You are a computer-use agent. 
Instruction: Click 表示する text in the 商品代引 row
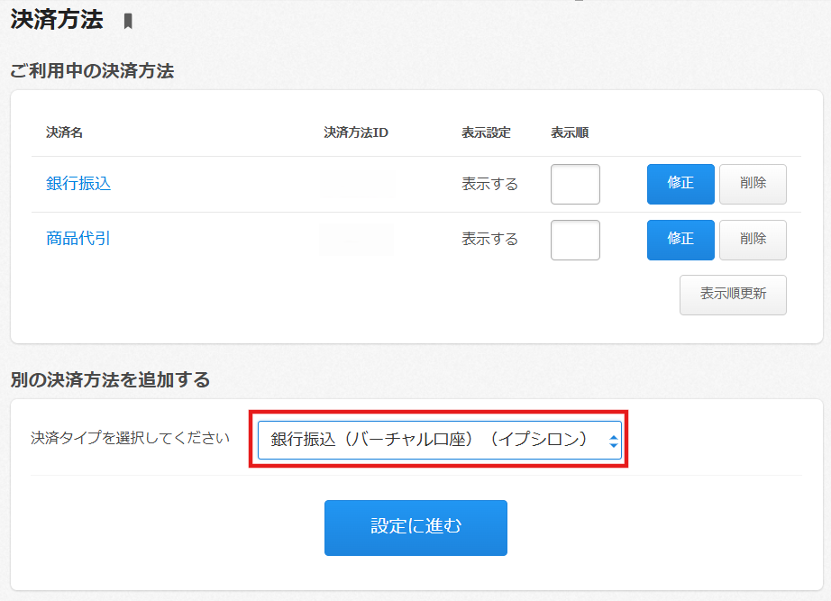point(490,239)
